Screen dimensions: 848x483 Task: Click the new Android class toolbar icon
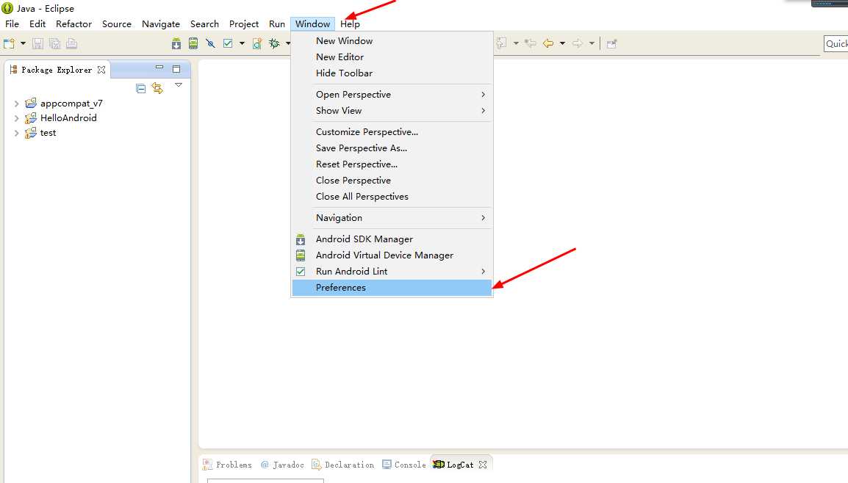(257, 44)
